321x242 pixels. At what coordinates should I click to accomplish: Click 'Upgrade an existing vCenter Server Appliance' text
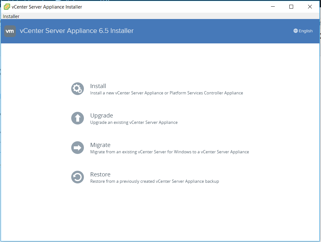tap(134, 123)
